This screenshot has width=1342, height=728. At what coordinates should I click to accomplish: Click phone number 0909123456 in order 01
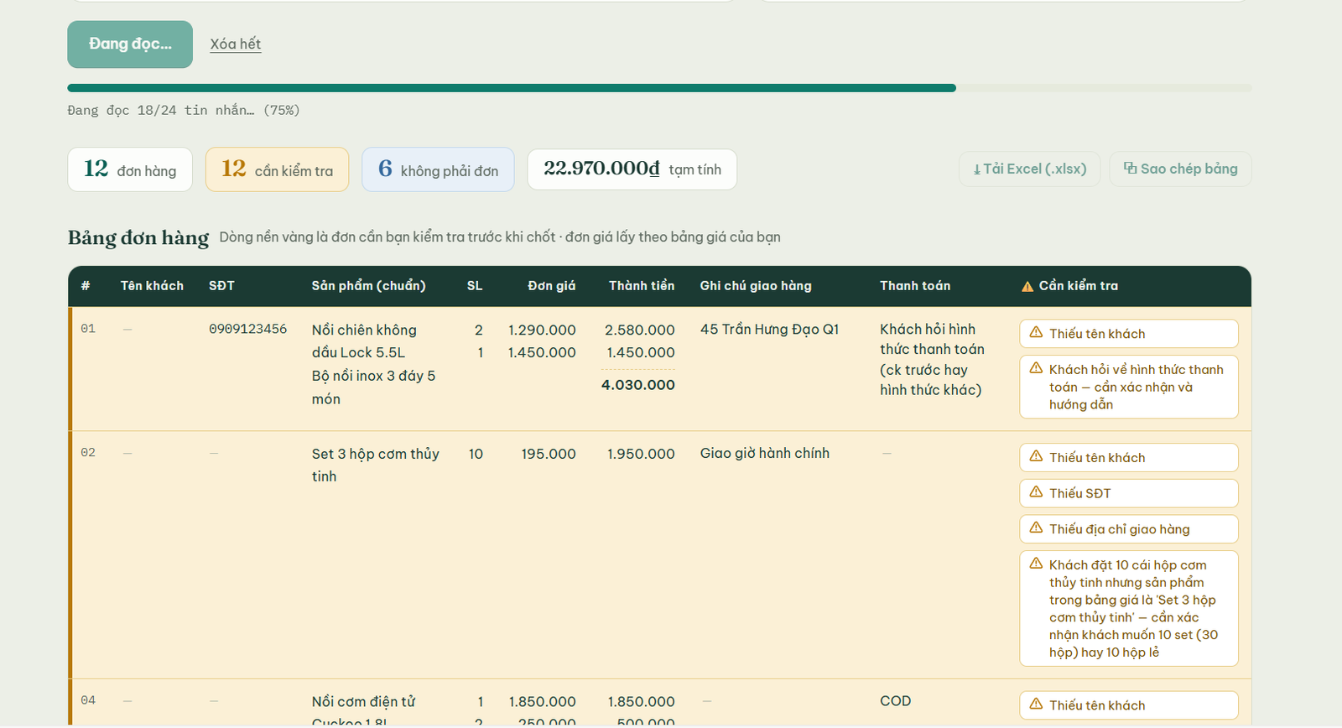click(248, 329)
